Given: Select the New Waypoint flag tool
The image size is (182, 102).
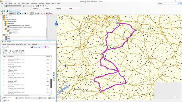Looking at the screenshot, I should click(2, 14).
